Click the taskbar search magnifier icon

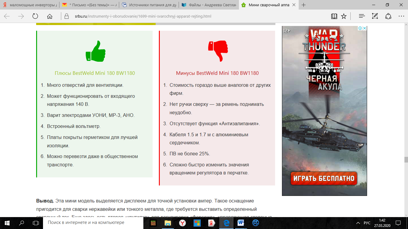click(x=22, y=223)
